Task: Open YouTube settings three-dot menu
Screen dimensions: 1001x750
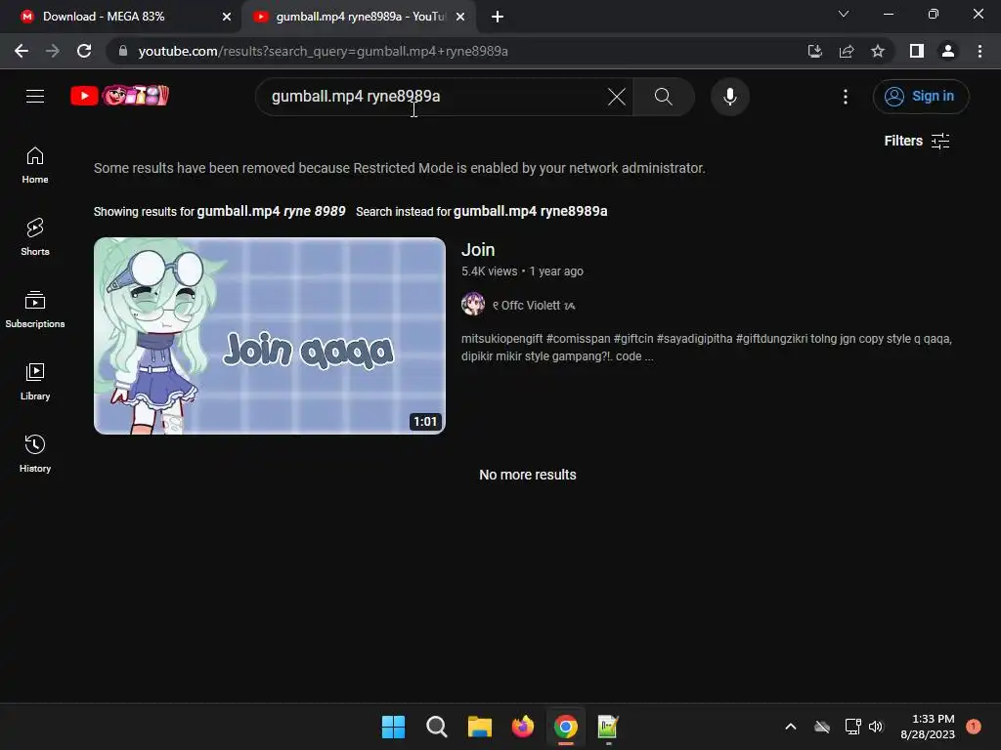Action: pyautogui.click(x=846, y=97)
